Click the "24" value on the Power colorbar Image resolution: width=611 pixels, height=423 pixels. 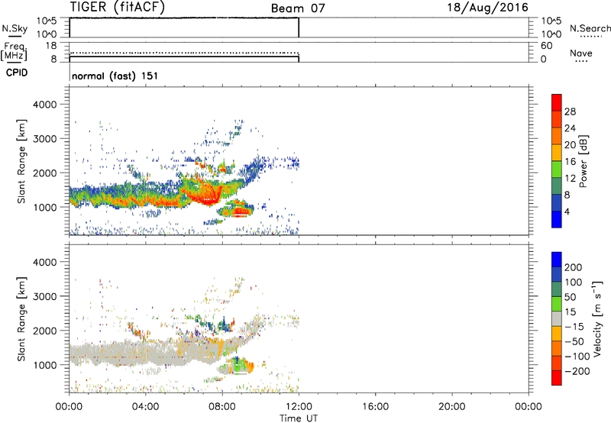570,128
